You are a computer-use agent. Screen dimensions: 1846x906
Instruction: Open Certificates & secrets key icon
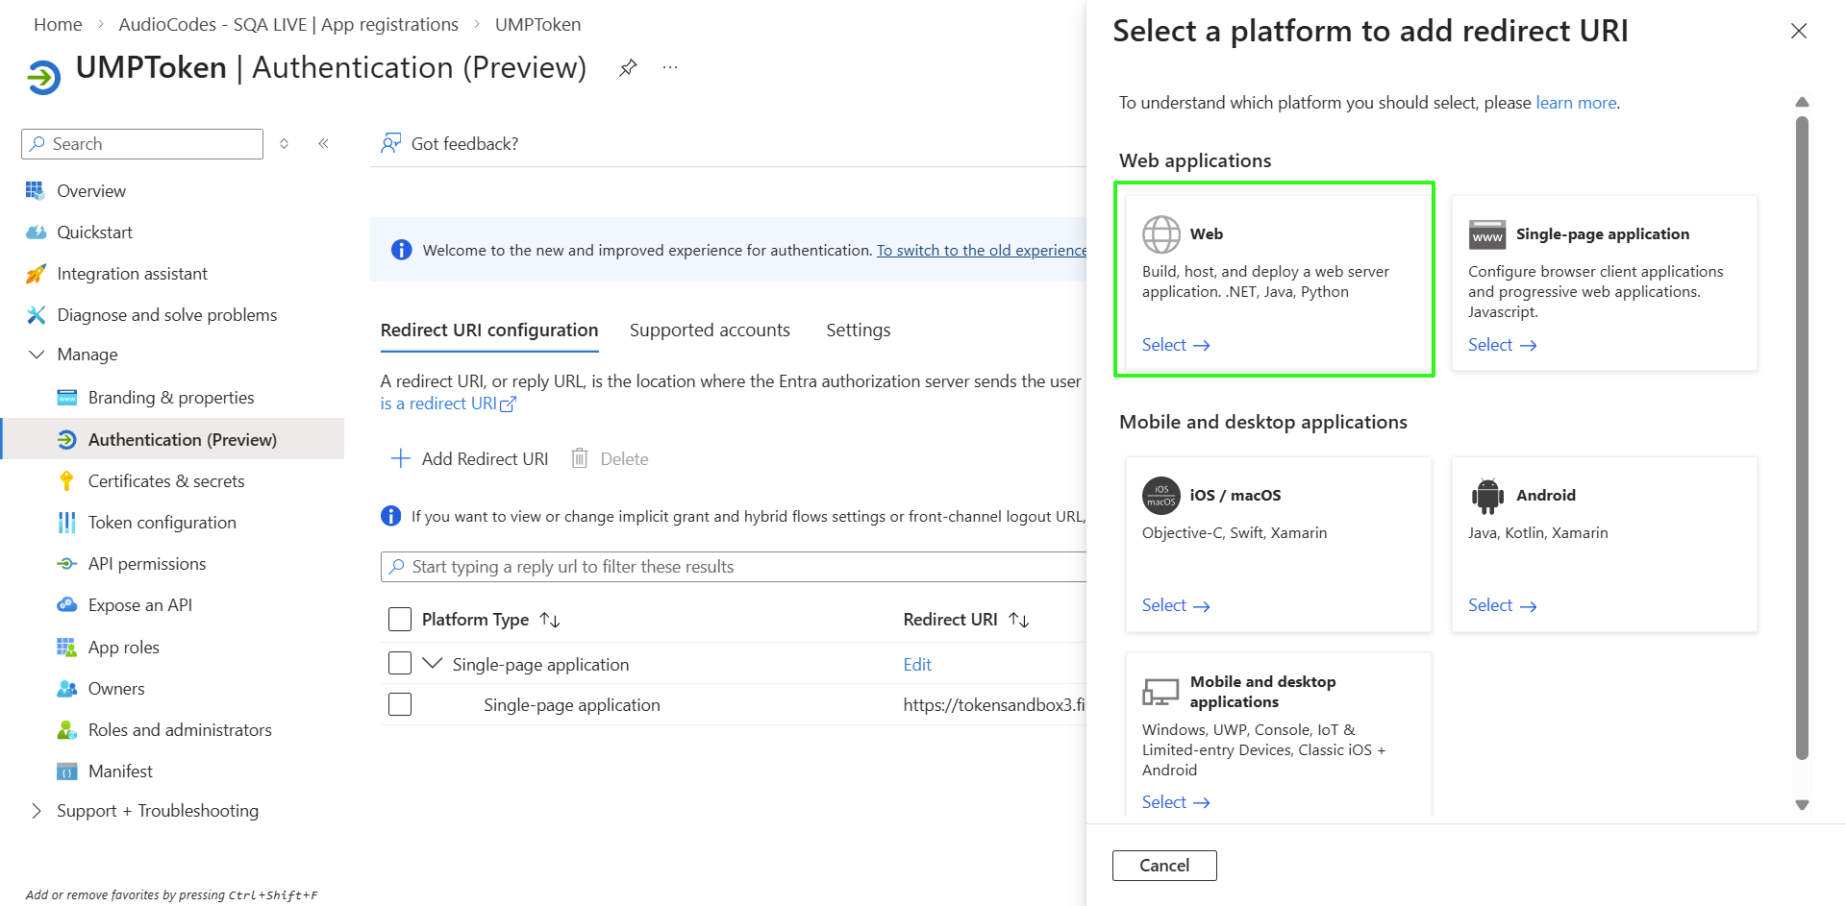(66, 481)
